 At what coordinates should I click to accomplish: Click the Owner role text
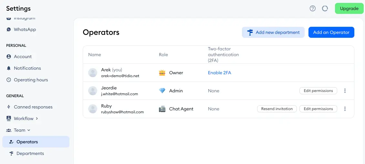coord(176,73)
